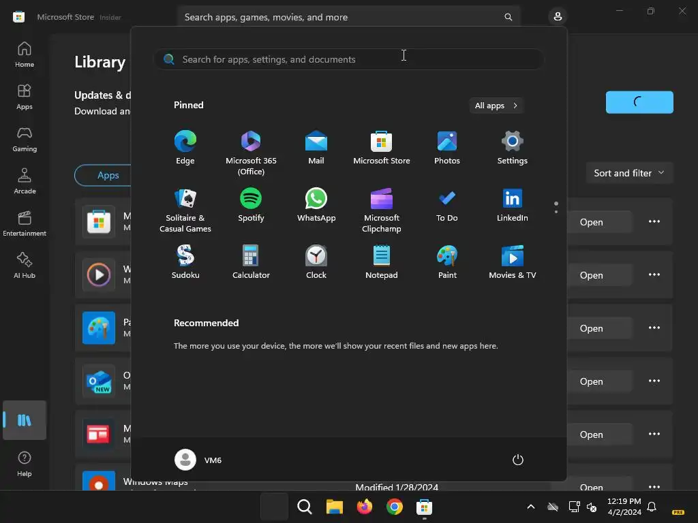Open notifications bell in taskbar
Screen dimensions: 698x523
pyautogui.click(x=652, y=507)
